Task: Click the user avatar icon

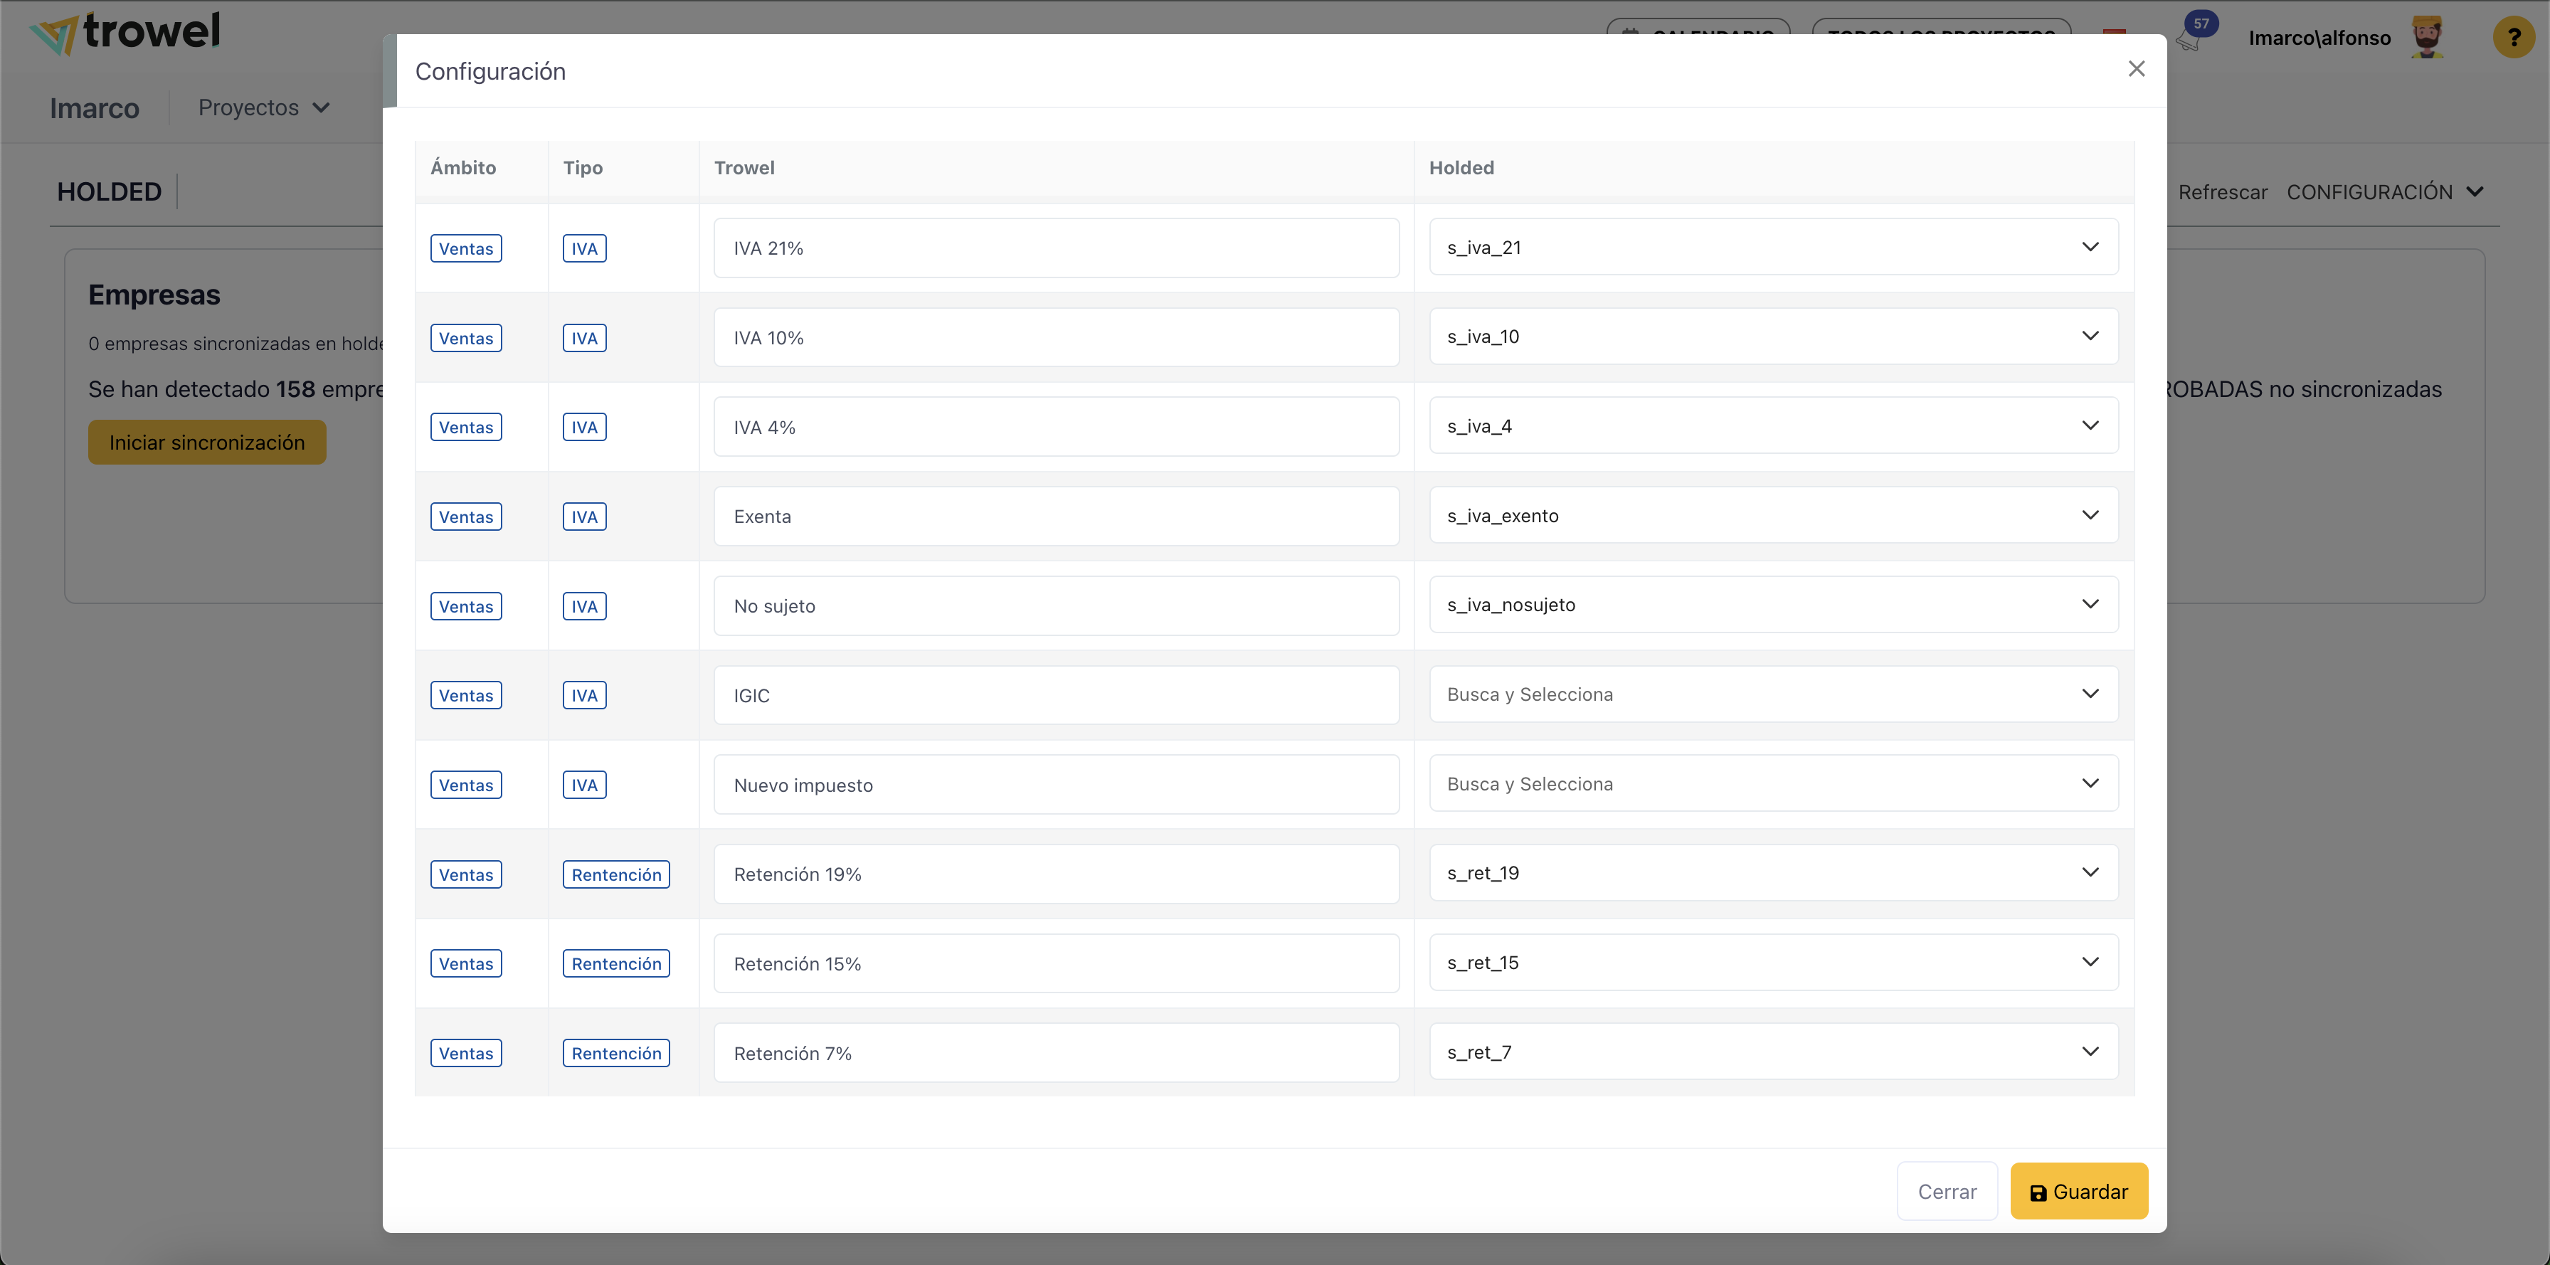Action: [2425, 38]
